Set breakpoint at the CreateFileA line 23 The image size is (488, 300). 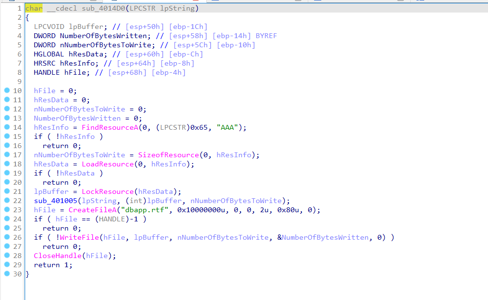coord(7,210)
